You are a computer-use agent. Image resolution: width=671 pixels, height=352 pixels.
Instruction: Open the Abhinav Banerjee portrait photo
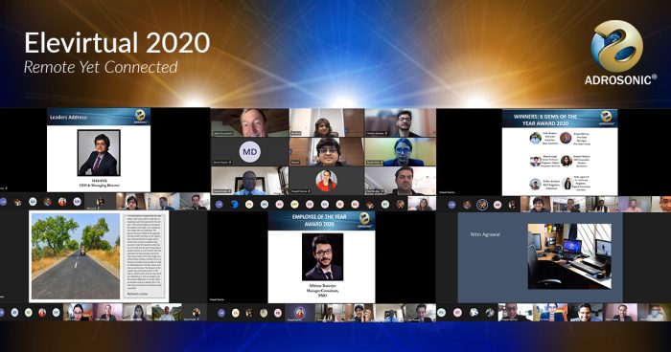pyautogui.click(x=322, y=256)
